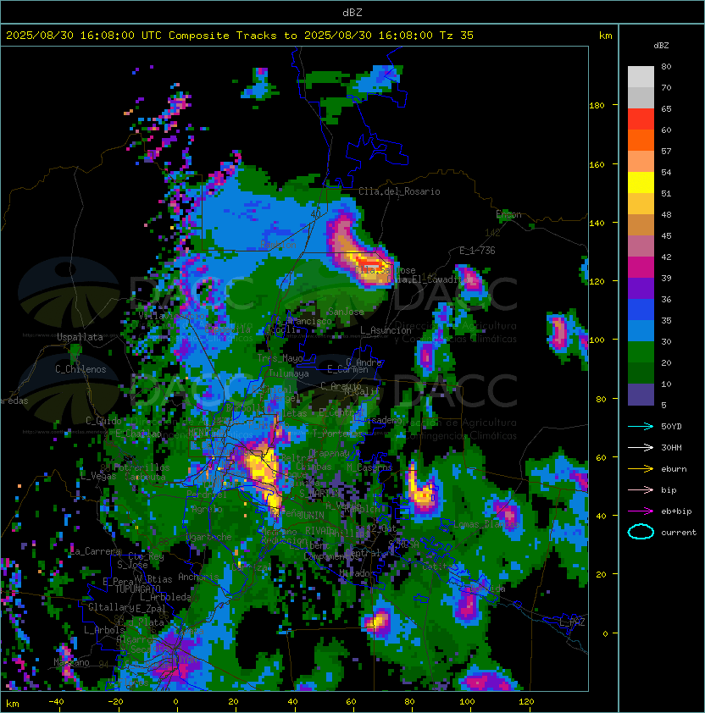This screenshot has width=705, height=713.
Task: Click the 'C_Chilenos' place label
Action: coord(80,369)
